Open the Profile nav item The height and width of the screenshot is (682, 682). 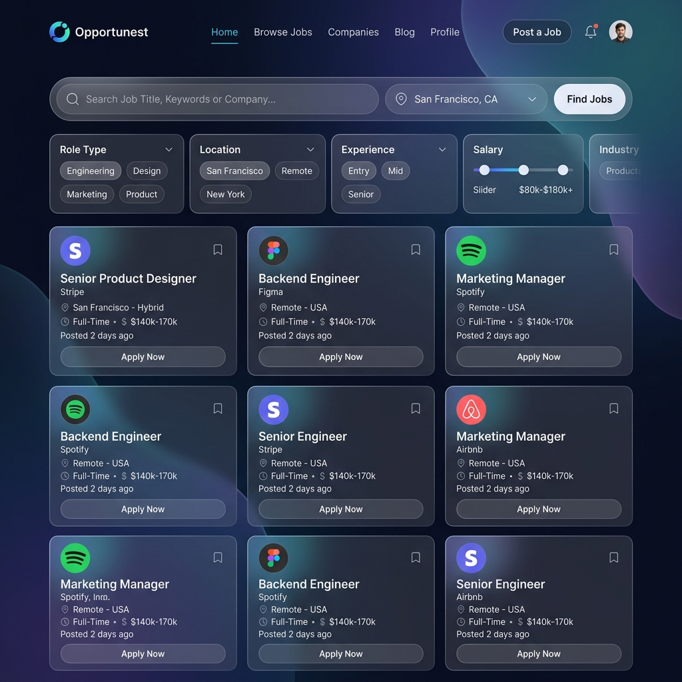click(444, 32)
